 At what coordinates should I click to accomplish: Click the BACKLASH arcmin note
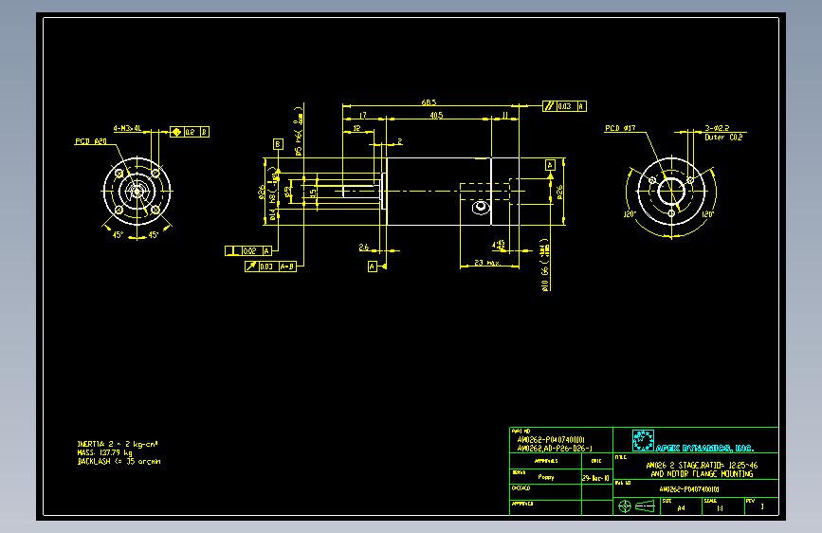(x=119, y=462)
